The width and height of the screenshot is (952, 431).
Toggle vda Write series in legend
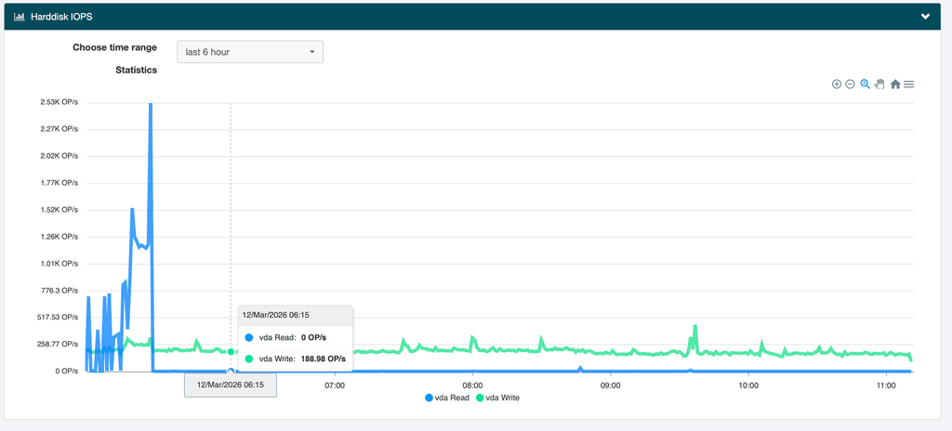tap(502, 398)
